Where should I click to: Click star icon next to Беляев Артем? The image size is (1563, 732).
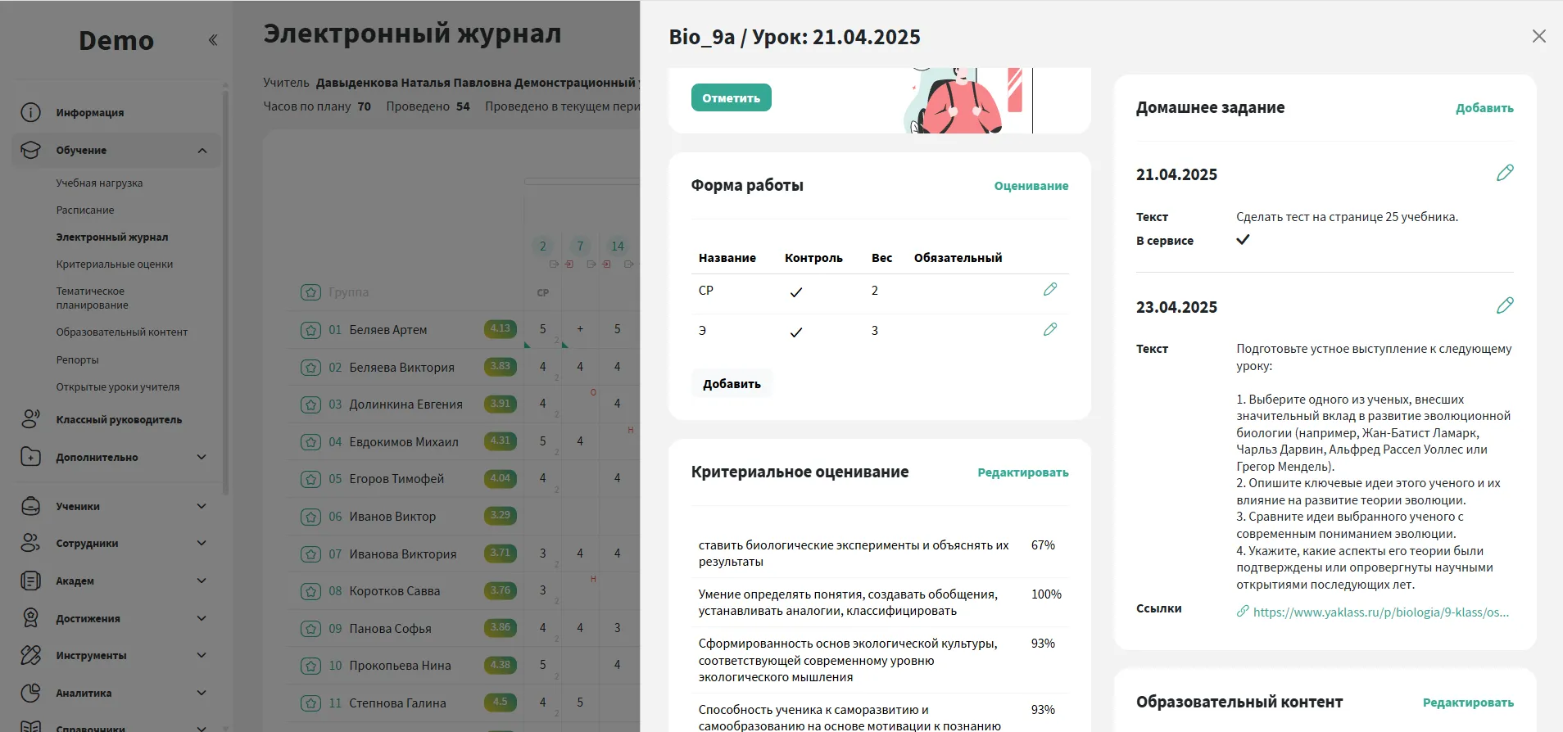(x=310, y=330)
